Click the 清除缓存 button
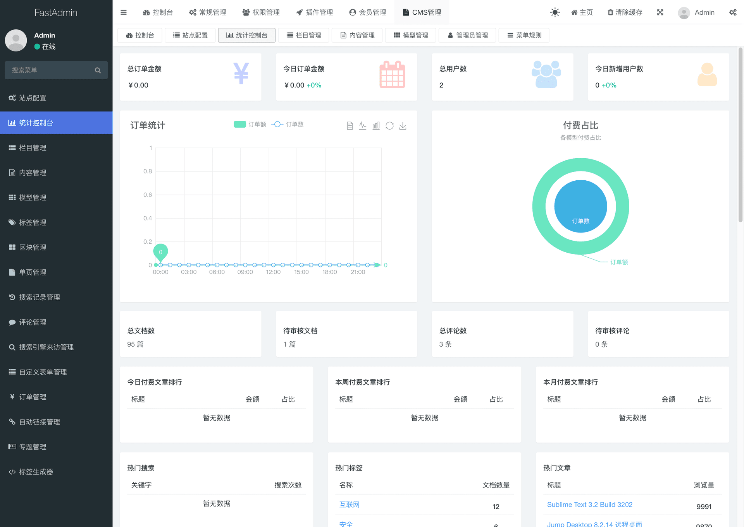 (625, 12)
